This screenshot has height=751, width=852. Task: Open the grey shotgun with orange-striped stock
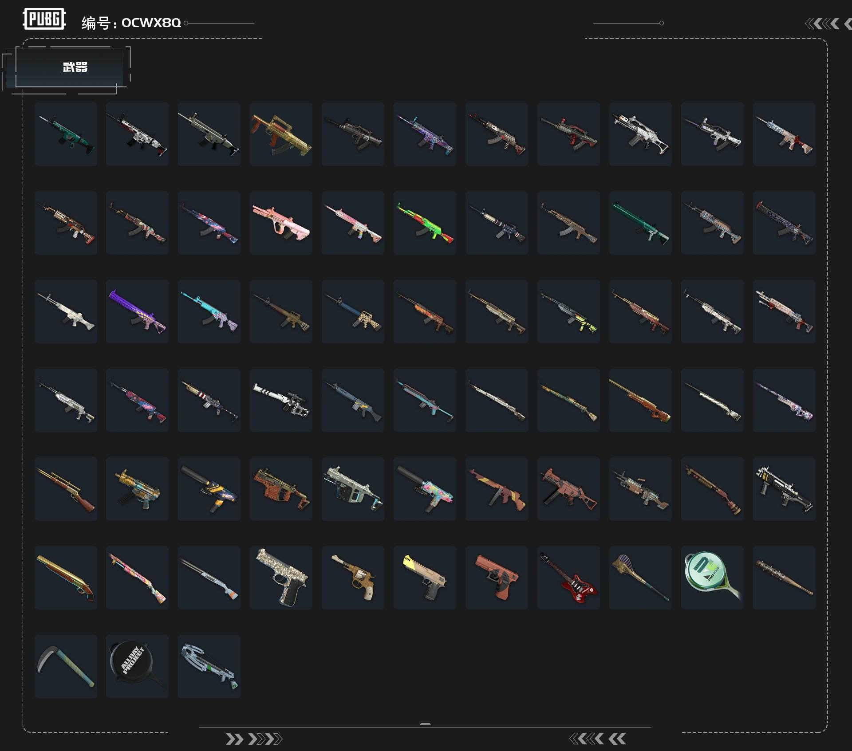tap(209, 578)
